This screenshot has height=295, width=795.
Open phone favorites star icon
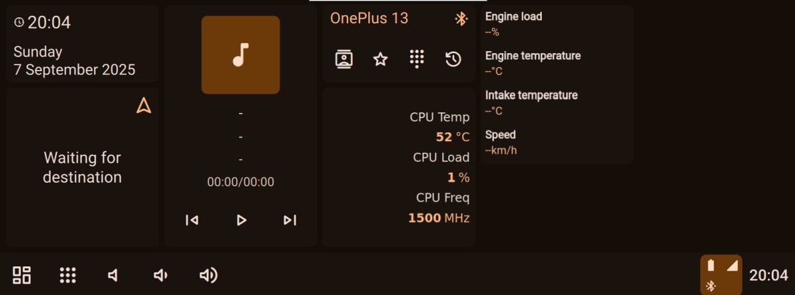(380, 60)
